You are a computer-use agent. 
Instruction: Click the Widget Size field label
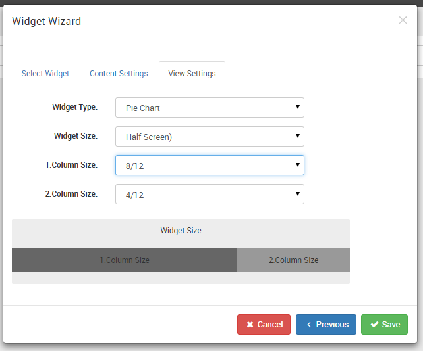click(x=76, y=136)
